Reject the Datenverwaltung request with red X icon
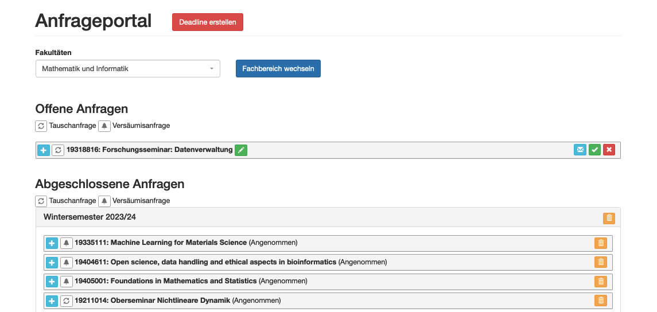The height and width of the screenshot is (312, 657). [x=609, y=150]
